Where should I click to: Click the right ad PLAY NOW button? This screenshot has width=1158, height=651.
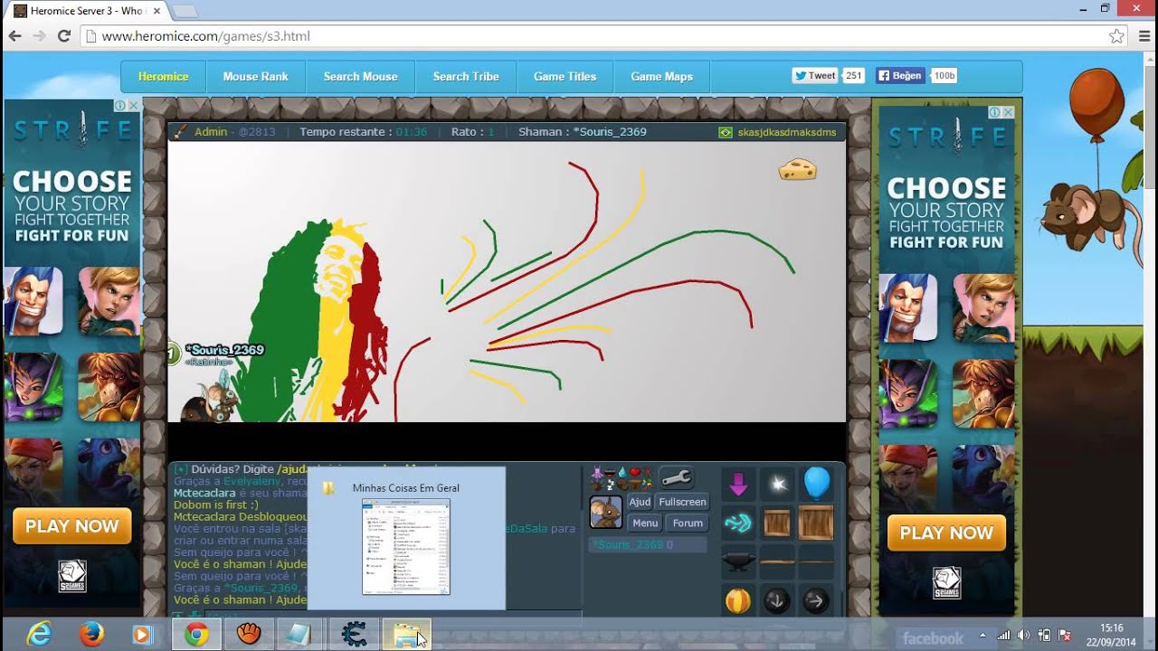coord(946,533)
